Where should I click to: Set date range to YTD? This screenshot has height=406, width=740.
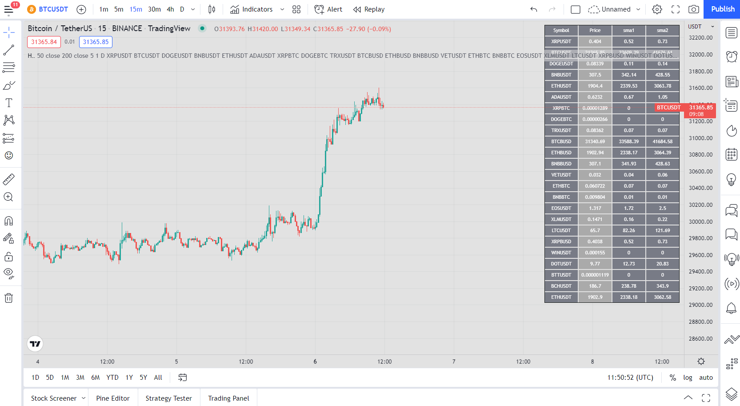tap(112, 378)
